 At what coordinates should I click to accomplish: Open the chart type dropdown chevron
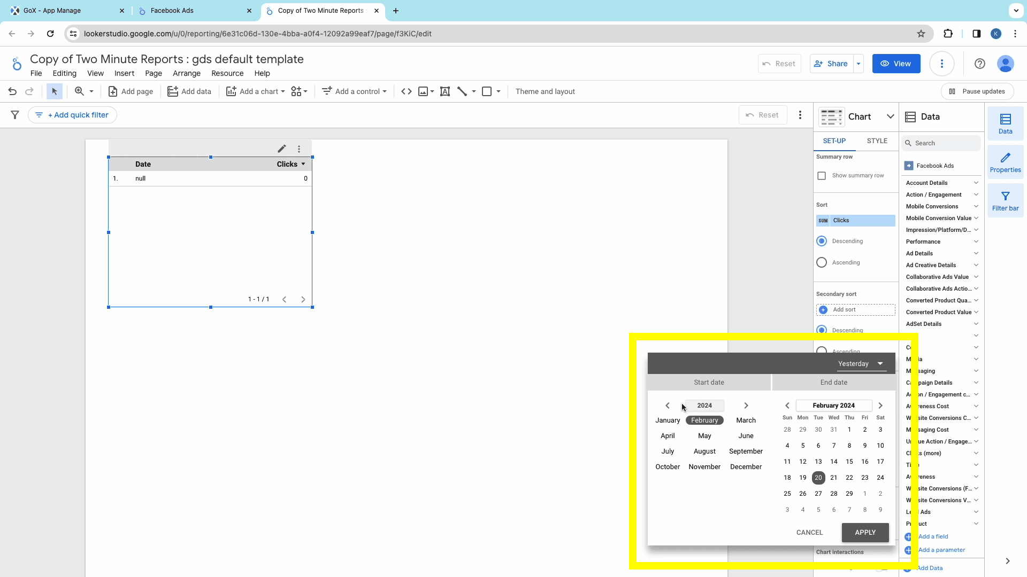890,116
